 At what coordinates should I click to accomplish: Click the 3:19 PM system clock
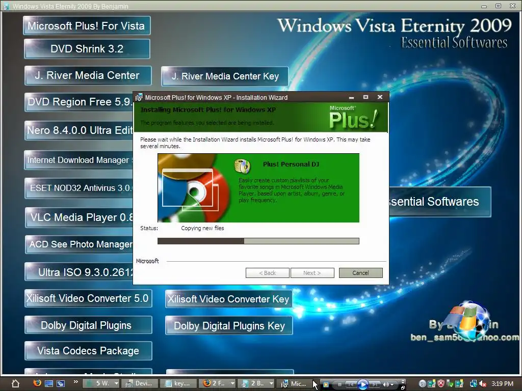point(502,384)
